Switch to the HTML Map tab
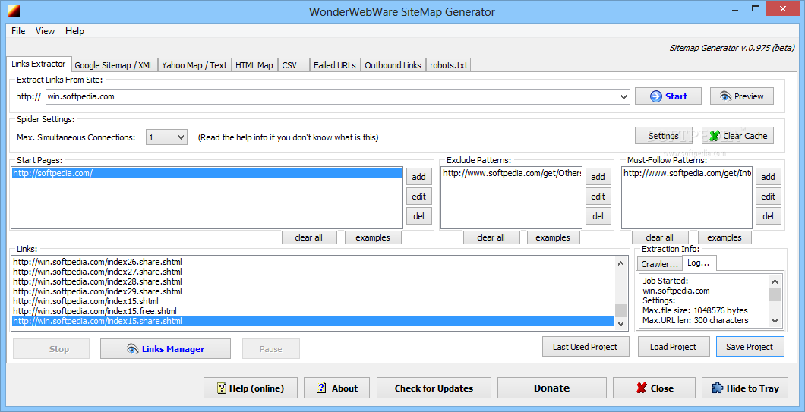The image size is (805, 412). pos(254,65)
